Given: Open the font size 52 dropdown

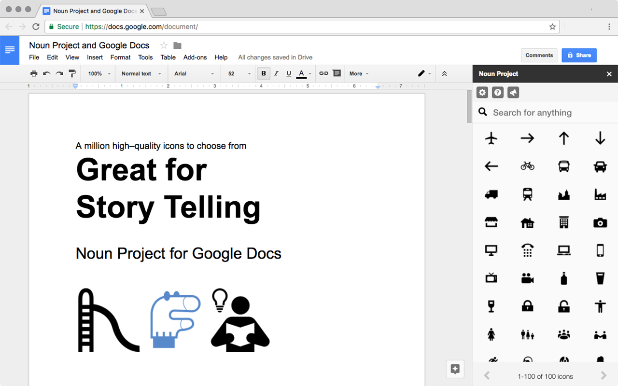Looking at the screenshot, I should (239, 74).
